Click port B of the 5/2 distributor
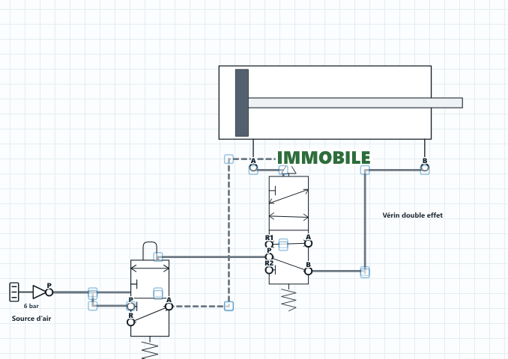 (x=308, y=271)
